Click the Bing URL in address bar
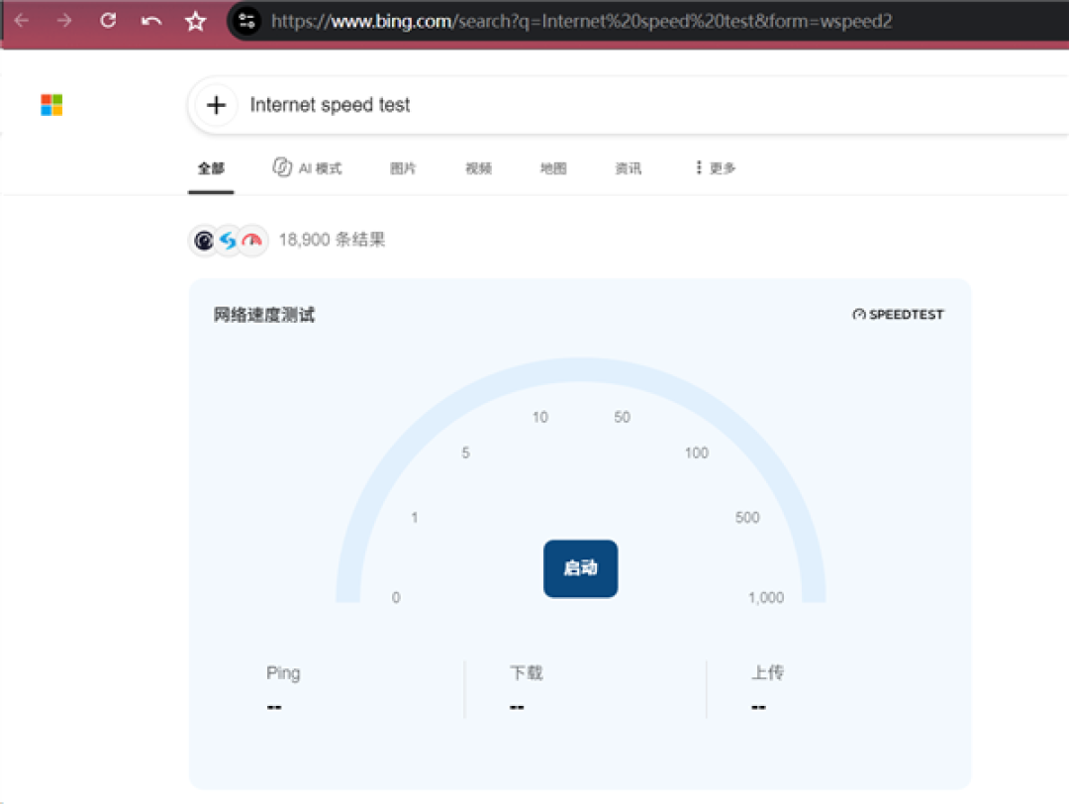Screen dimensions: 1069x804 581,21
